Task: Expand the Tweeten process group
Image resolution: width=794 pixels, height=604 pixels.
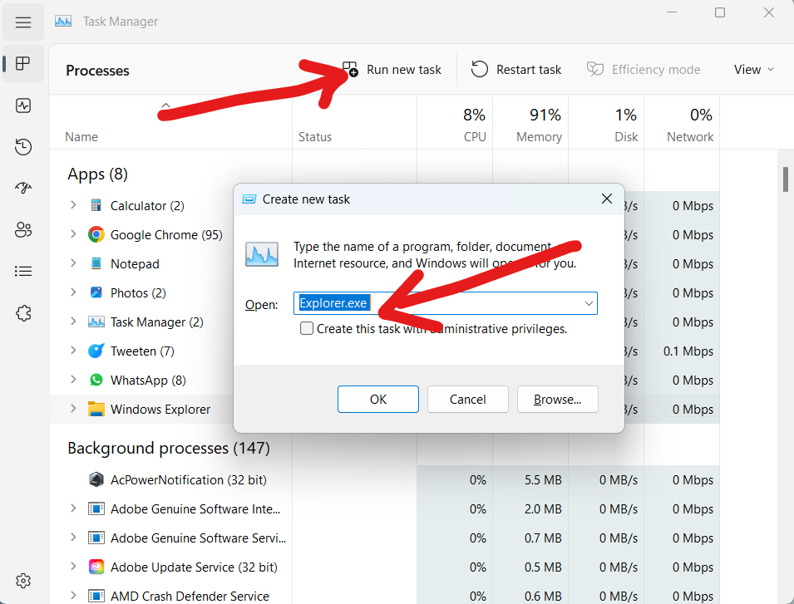Action: coord(73,350)
